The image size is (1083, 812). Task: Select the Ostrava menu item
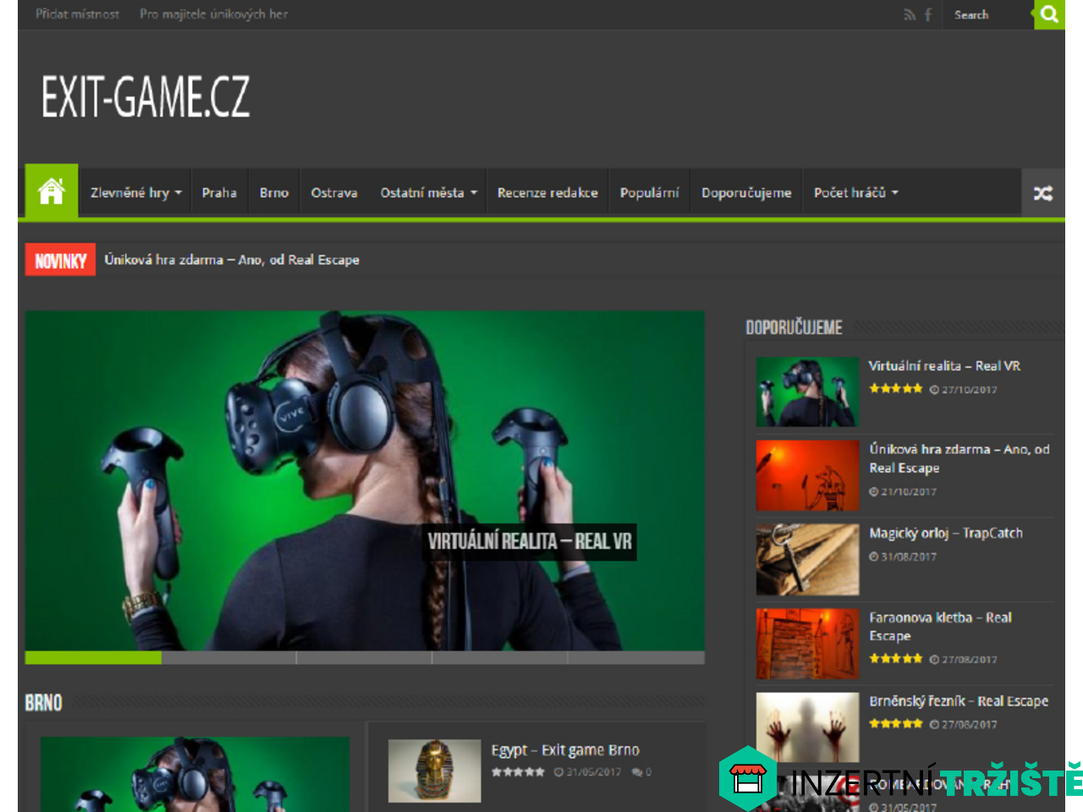(334, 193)
